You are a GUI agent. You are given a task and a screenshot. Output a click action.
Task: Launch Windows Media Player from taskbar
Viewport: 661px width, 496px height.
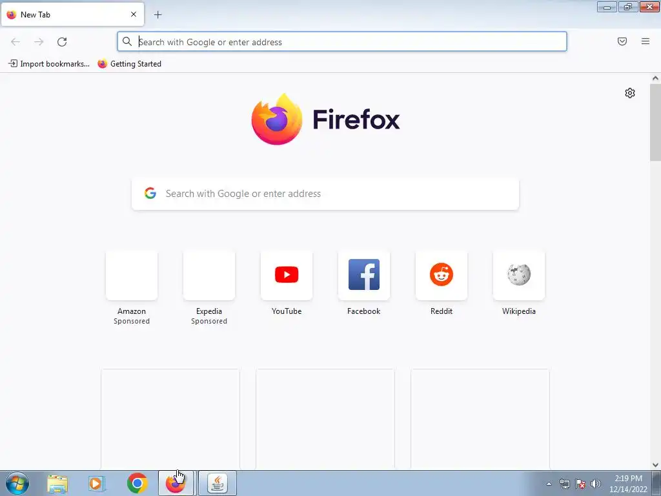coord(97,483)
